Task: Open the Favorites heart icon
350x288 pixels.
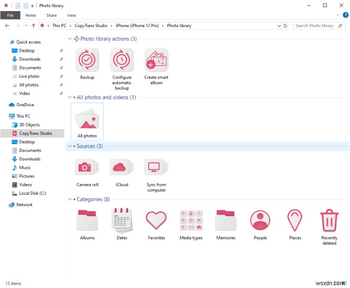Action: coord(156,220)
